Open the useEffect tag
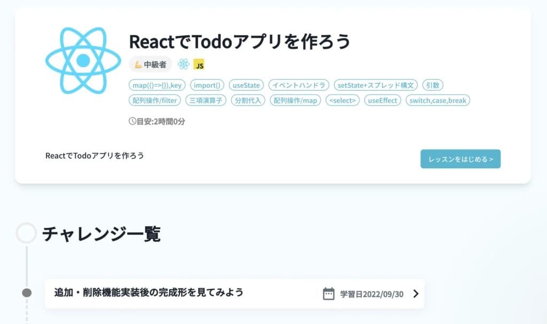Screen dimensions: 547x324 [382, 100]
